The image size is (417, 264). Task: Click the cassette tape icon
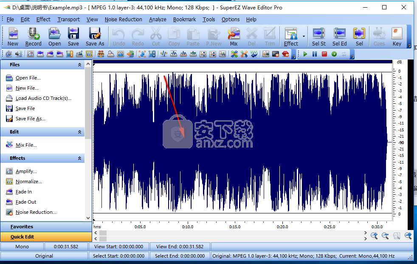pyautogui.click(x=276, y=54)
